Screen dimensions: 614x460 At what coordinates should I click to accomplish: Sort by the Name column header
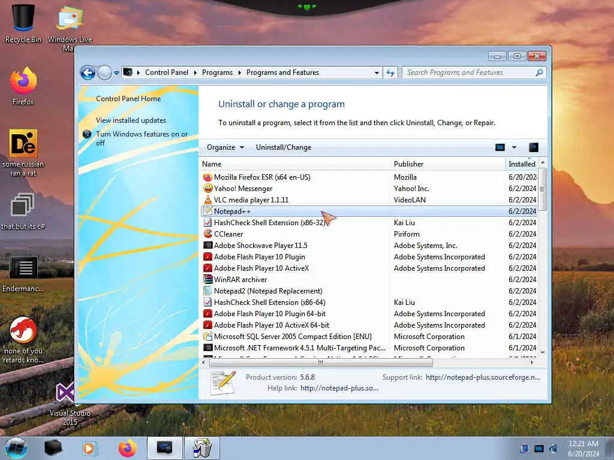pos(295,164)
